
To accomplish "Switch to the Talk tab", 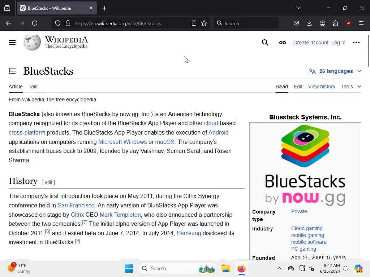I will point(33,87).
